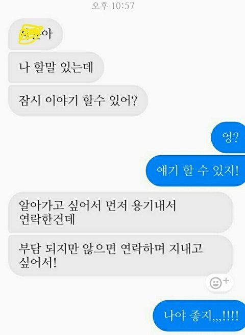Select the '엉?' blue message bubble

click(x=228, y=137)
